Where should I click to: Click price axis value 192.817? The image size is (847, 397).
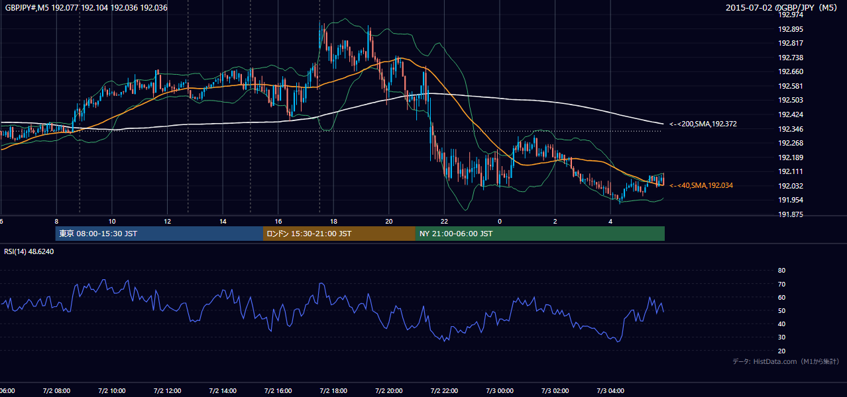click(791, 43)
